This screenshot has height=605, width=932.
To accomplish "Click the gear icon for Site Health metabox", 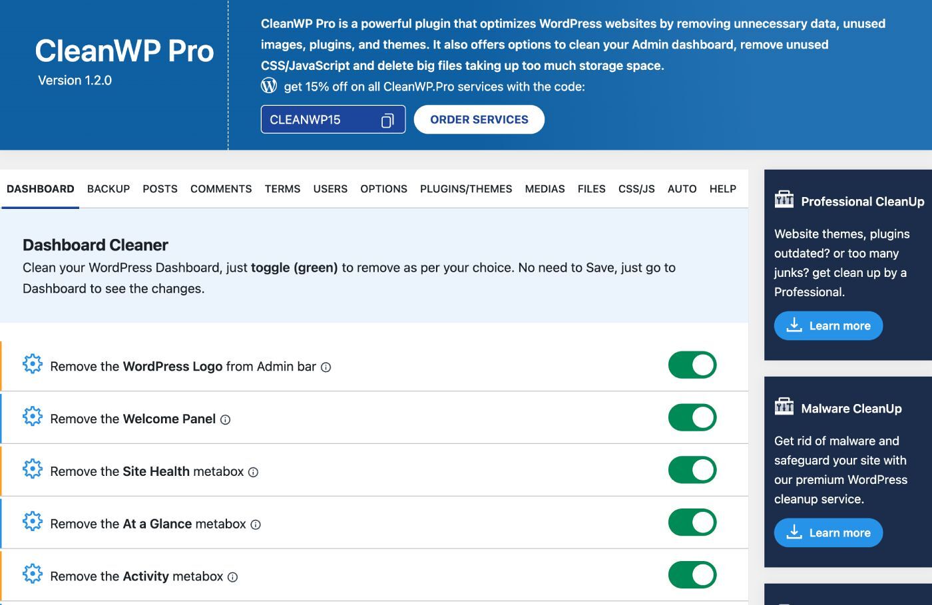I will pos(33,469).
